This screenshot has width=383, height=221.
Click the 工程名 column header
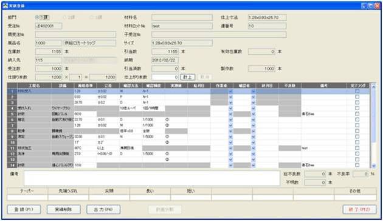tap(34, 85)
